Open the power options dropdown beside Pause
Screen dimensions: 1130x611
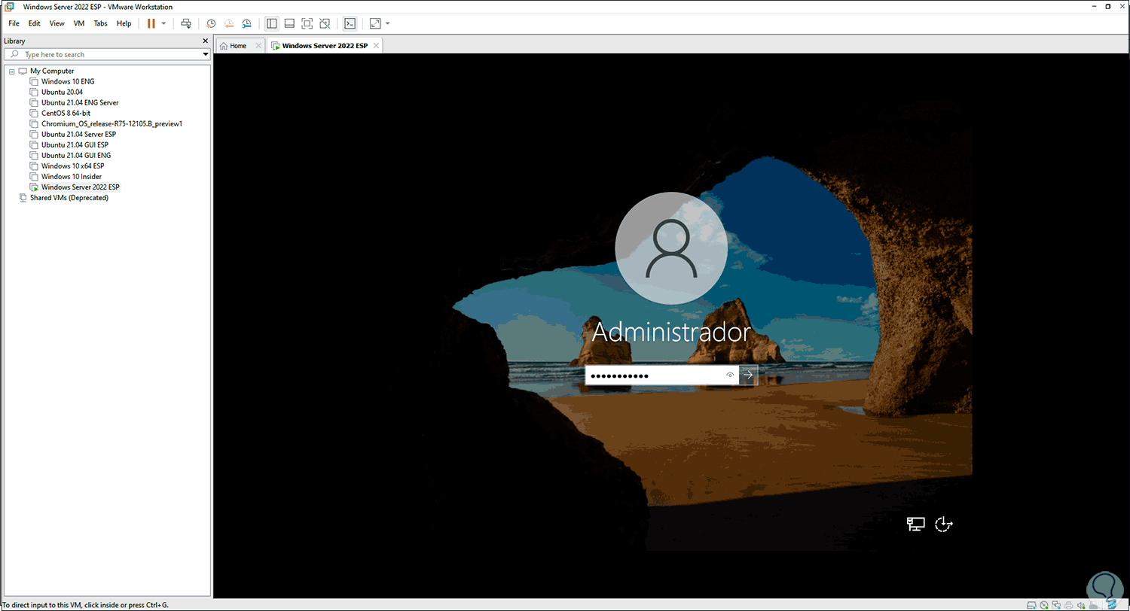163,23
